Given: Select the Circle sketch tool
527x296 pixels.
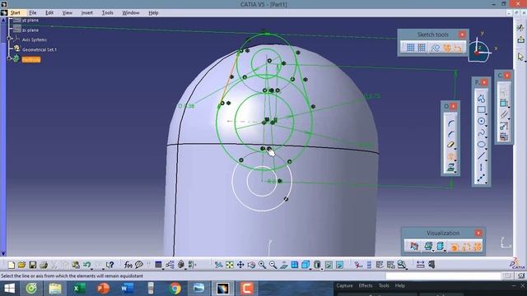Looking at the screenshot, I should (x=481, y=121).
